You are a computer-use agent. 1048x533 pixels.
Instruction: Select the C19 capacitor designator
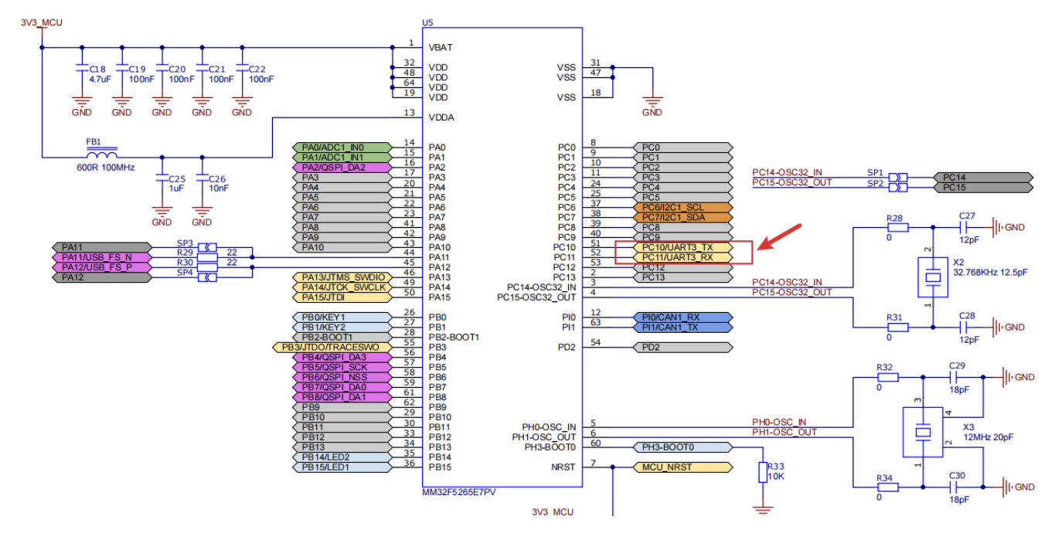point(137,69)
